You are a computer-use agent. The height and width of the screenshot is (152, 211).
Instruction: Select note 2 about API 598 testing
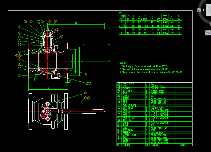click(145, 69)
